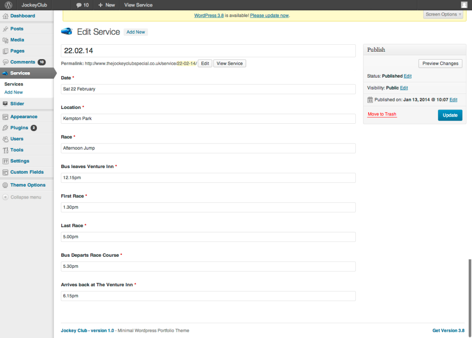Click the title field containing 22.02.14
472x338 pixels.
click(208, 51)
